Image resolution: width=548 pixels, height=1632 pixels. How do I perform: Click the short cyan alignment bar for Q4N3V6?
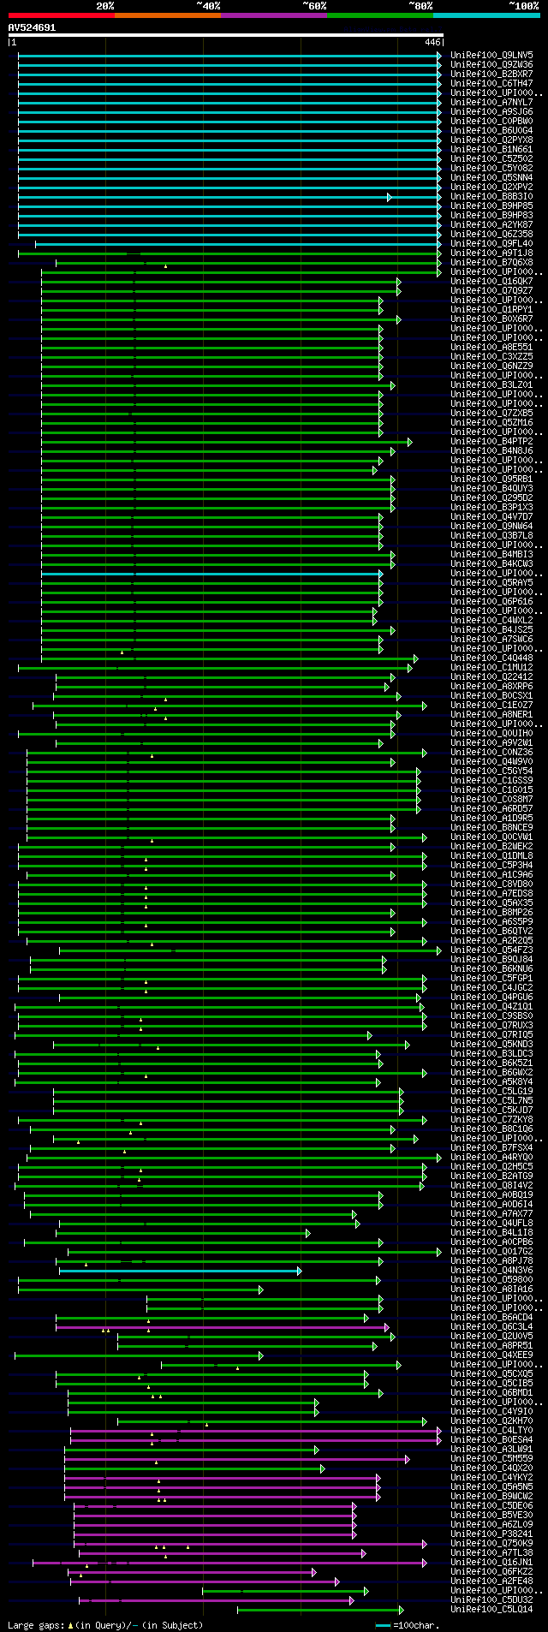(179, 1270)
